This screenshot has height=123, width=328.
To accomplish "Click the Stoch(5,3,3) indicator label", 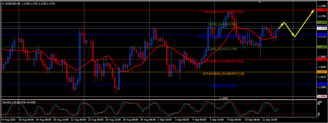I will (9, 102).
